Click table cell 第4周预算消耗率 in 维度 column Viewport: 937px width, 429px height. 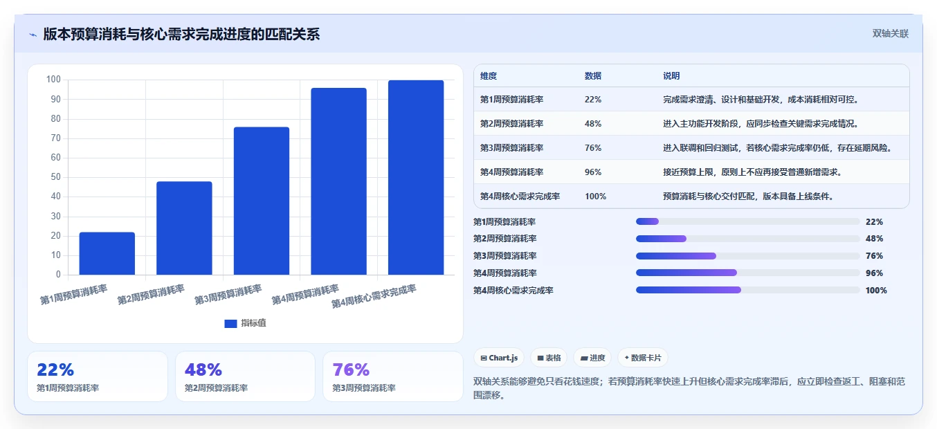tap(512, 172)
